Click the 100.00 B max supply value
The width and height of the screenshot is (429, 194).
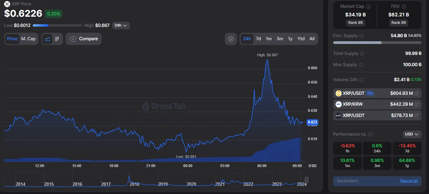[412, 65]
